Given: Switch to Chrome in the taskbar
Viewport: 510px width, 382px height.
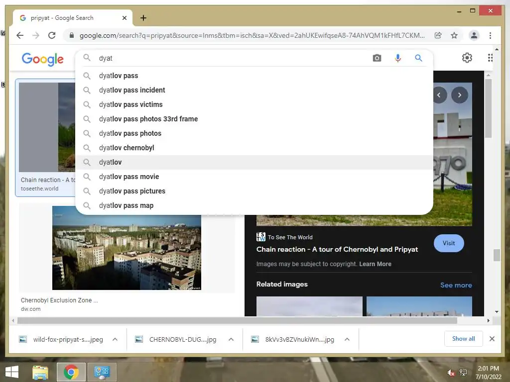Looking at the screenshot, I should tap(71, 372).
